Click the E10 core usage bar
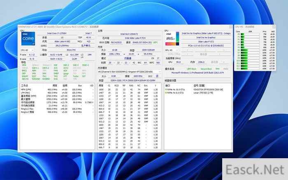The image size is (288, 180). click(x=250, y=61)
